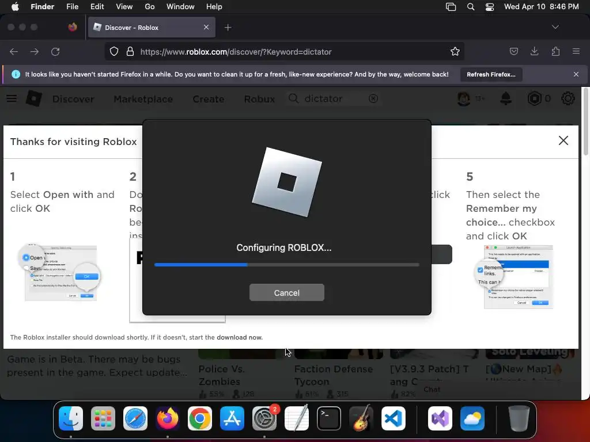
Task: Bookmark this page with the star
Action: [x=455, y=51]
